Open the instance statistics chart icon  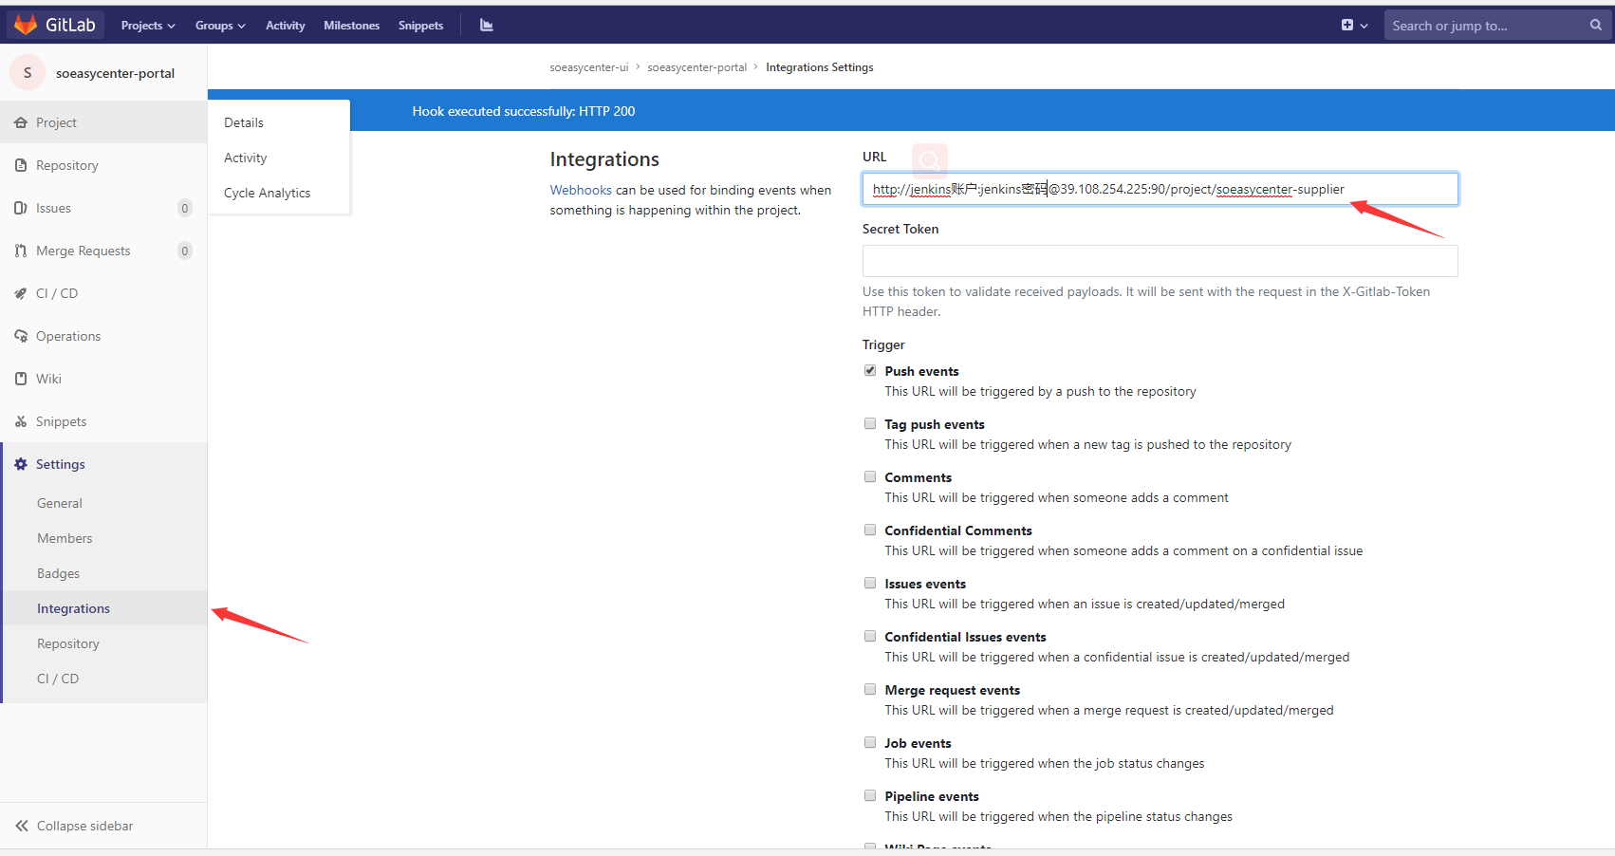487,26
